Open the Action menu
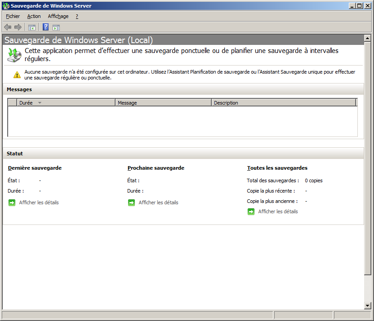Viewport: 374px width, 321px height. point(34,16)
